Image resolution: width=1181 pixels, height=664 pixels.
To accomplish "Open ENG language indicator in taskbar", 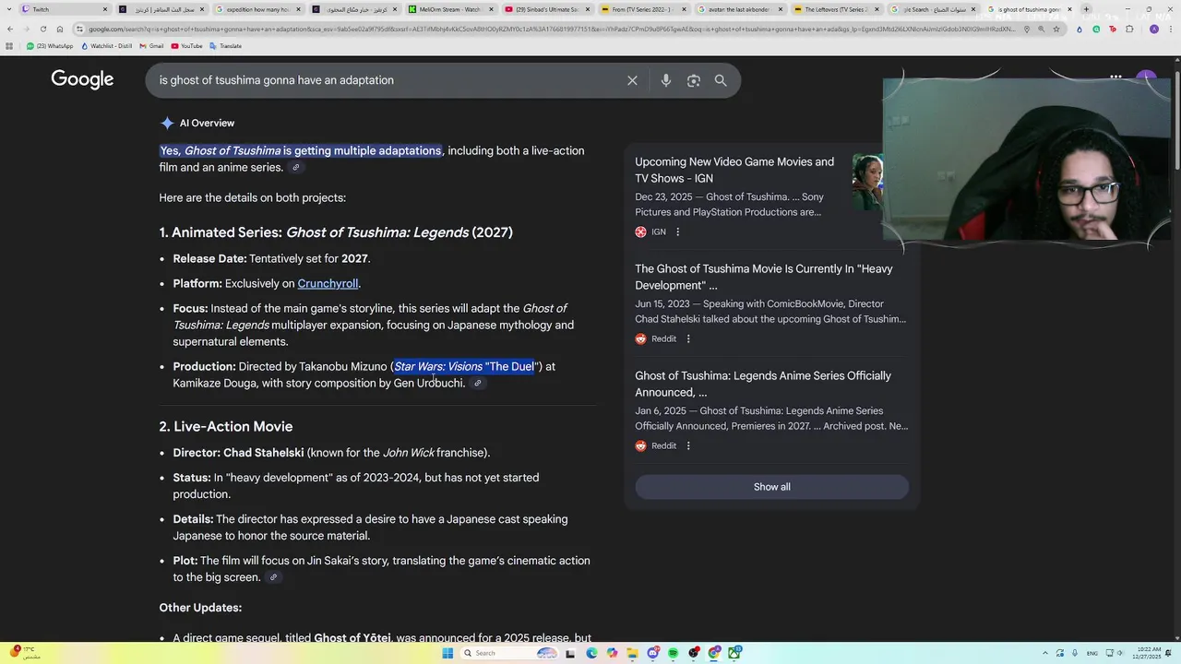I will point(1092,653).
